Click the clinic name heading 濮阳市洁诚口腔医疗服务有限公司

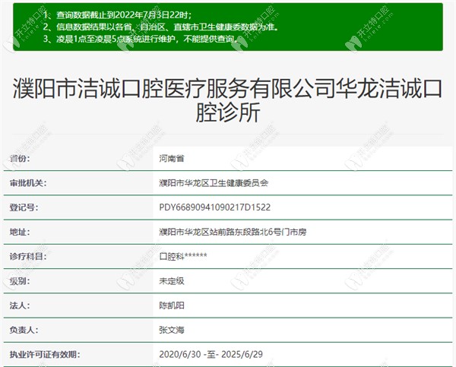[x=228, y=100]
